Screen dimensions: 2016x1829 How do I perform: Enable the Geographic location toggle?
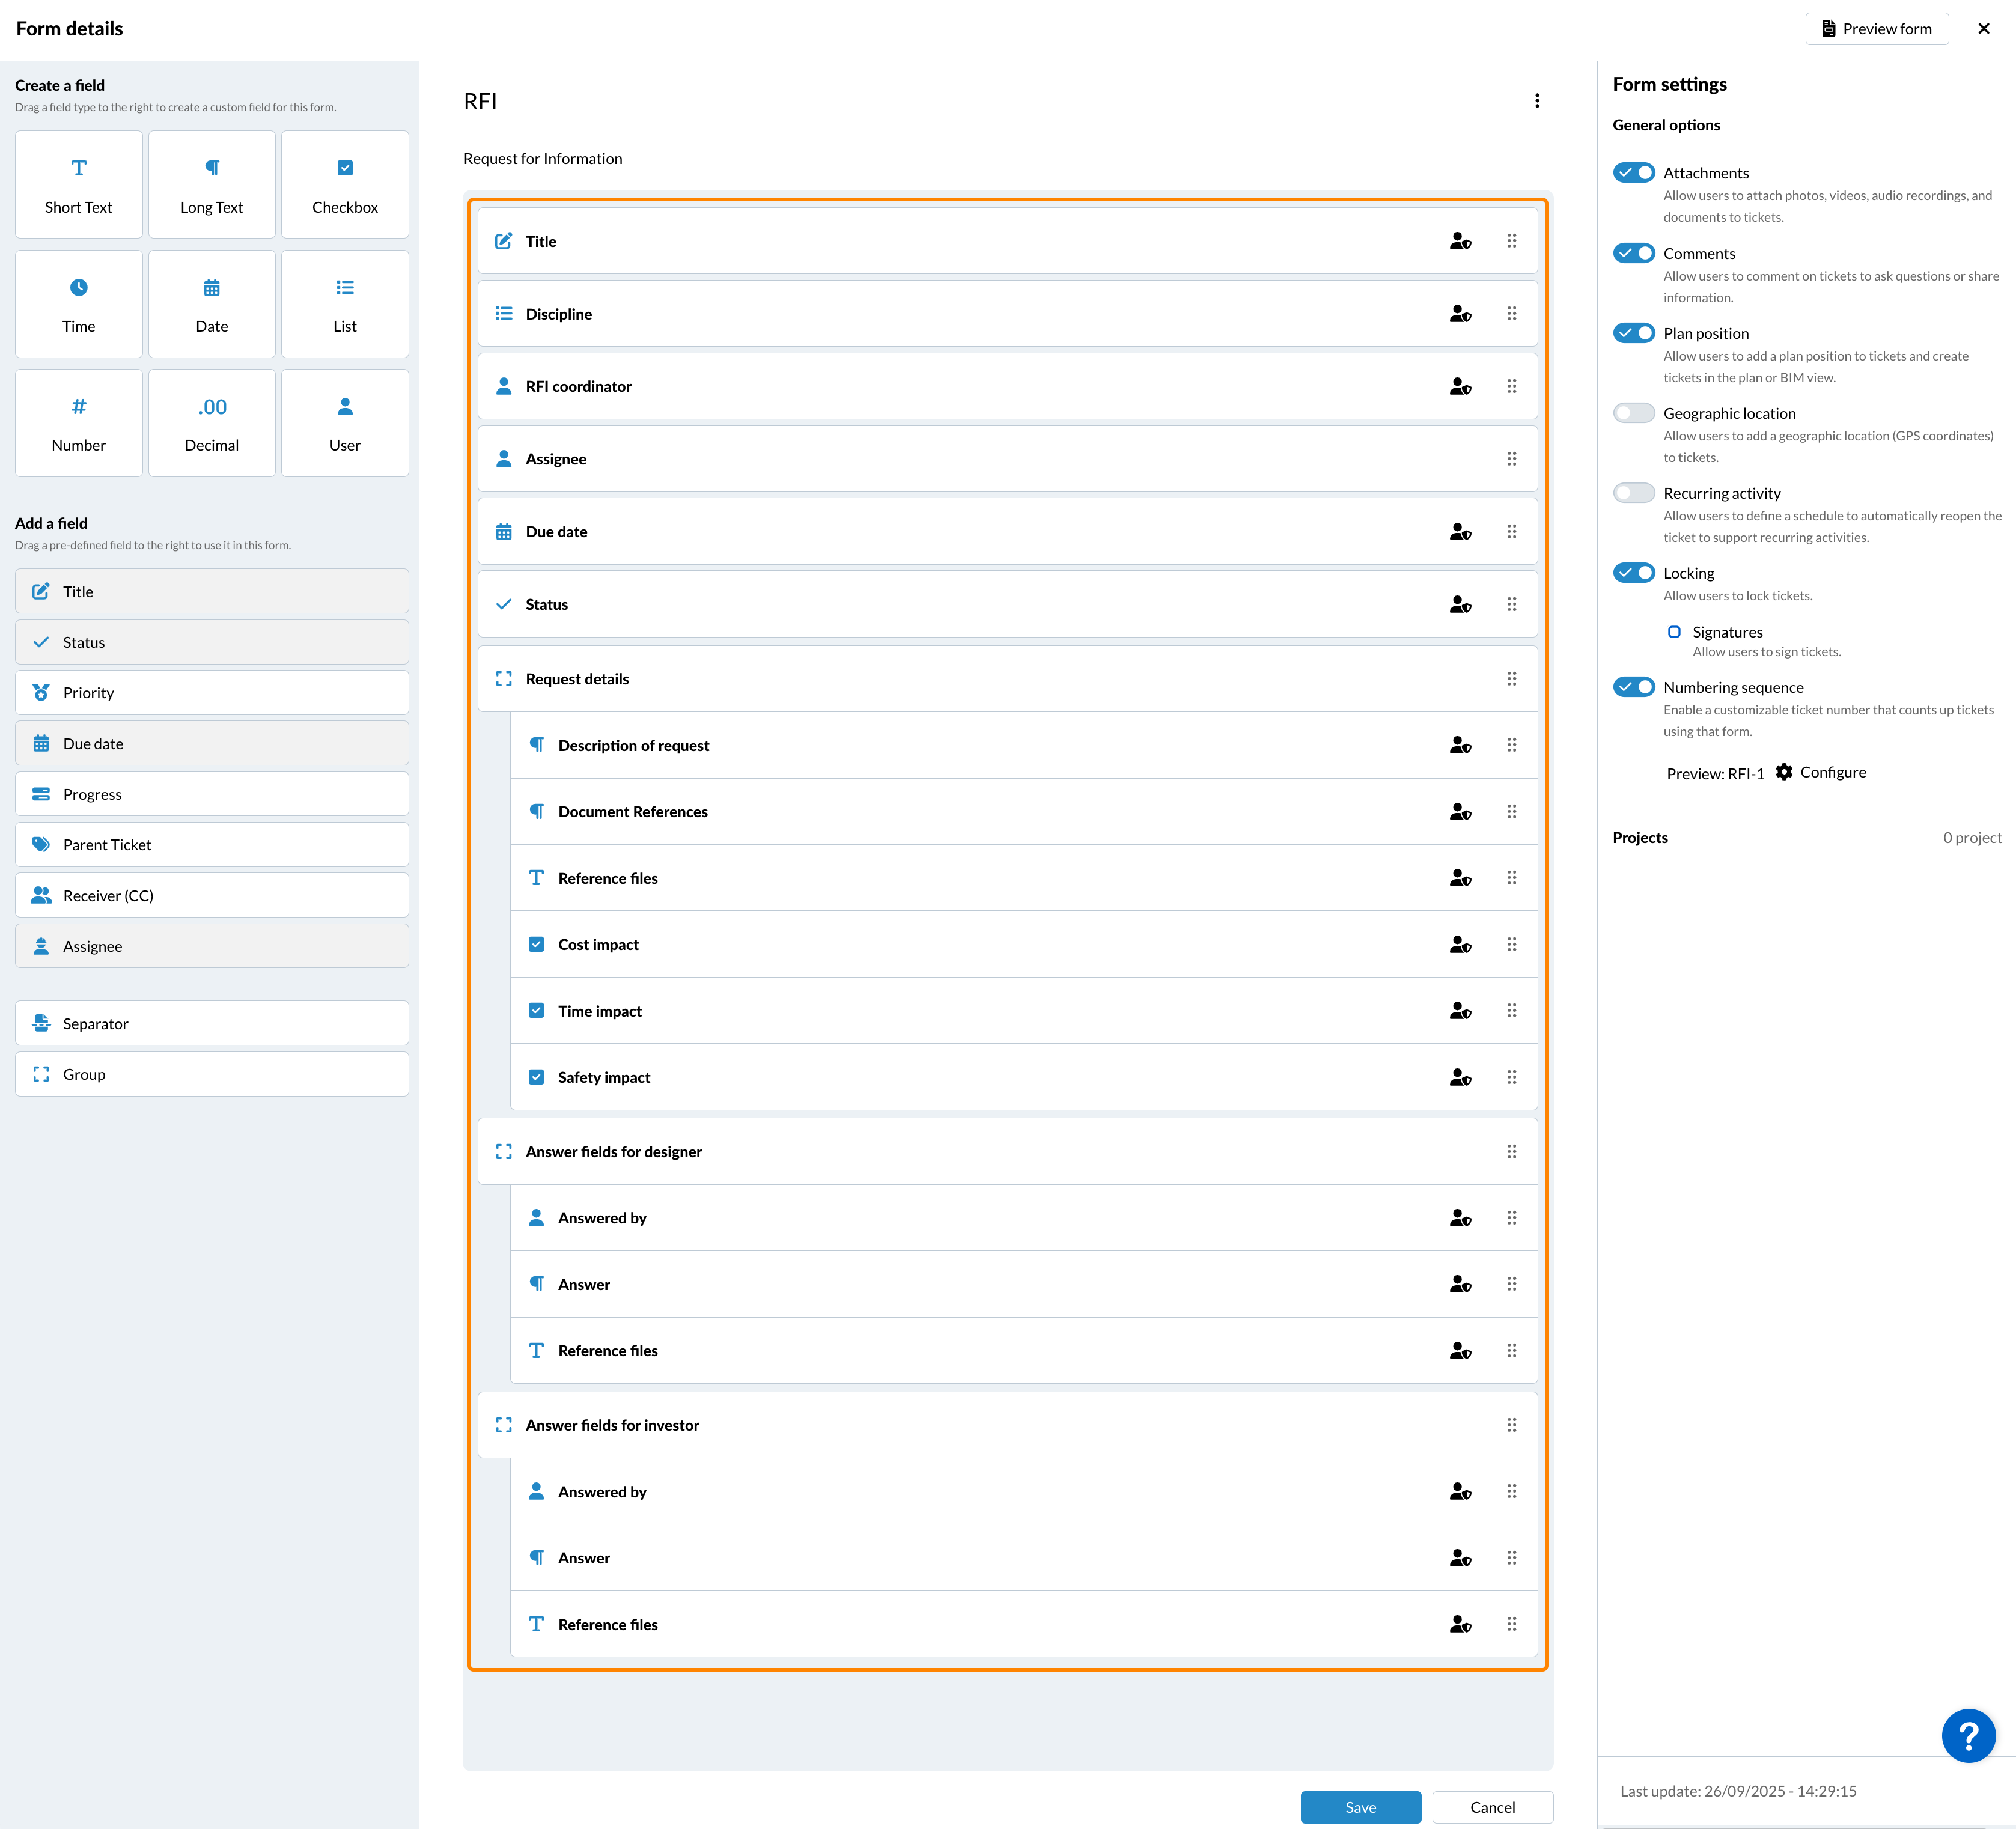click(1634, 413)
